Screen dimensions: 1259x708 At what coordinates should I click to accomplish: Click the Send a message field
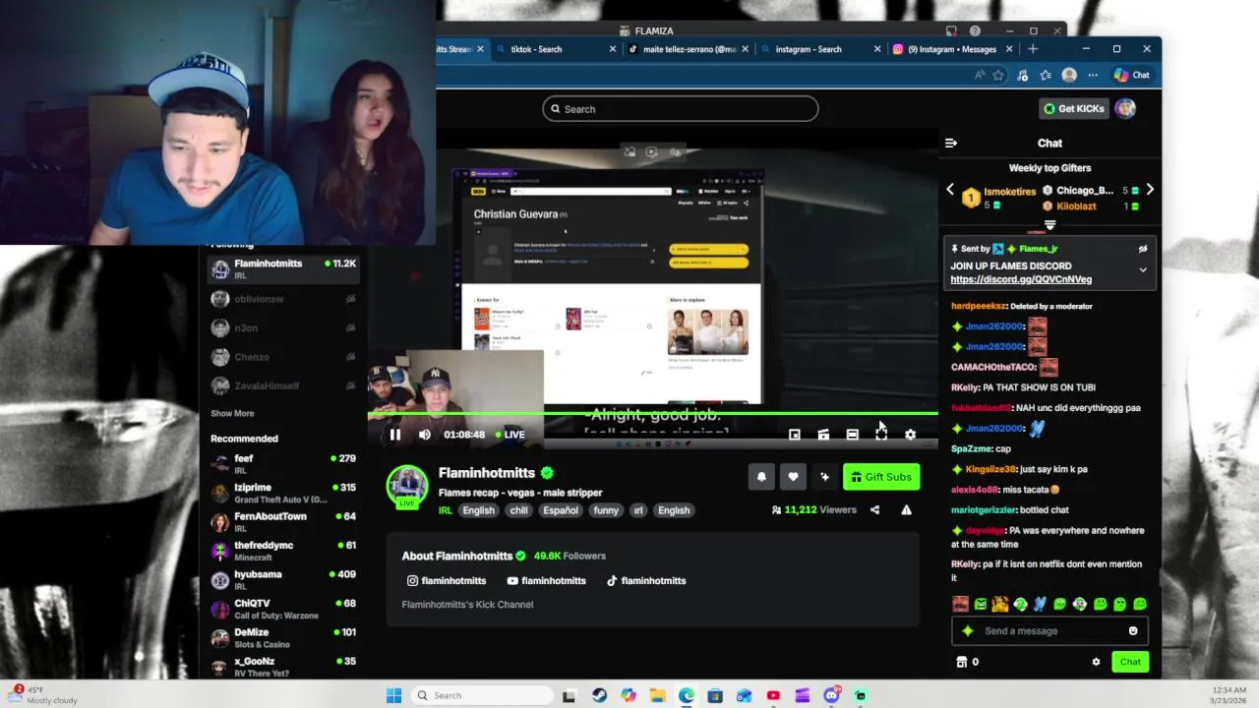pos(1049,631)
